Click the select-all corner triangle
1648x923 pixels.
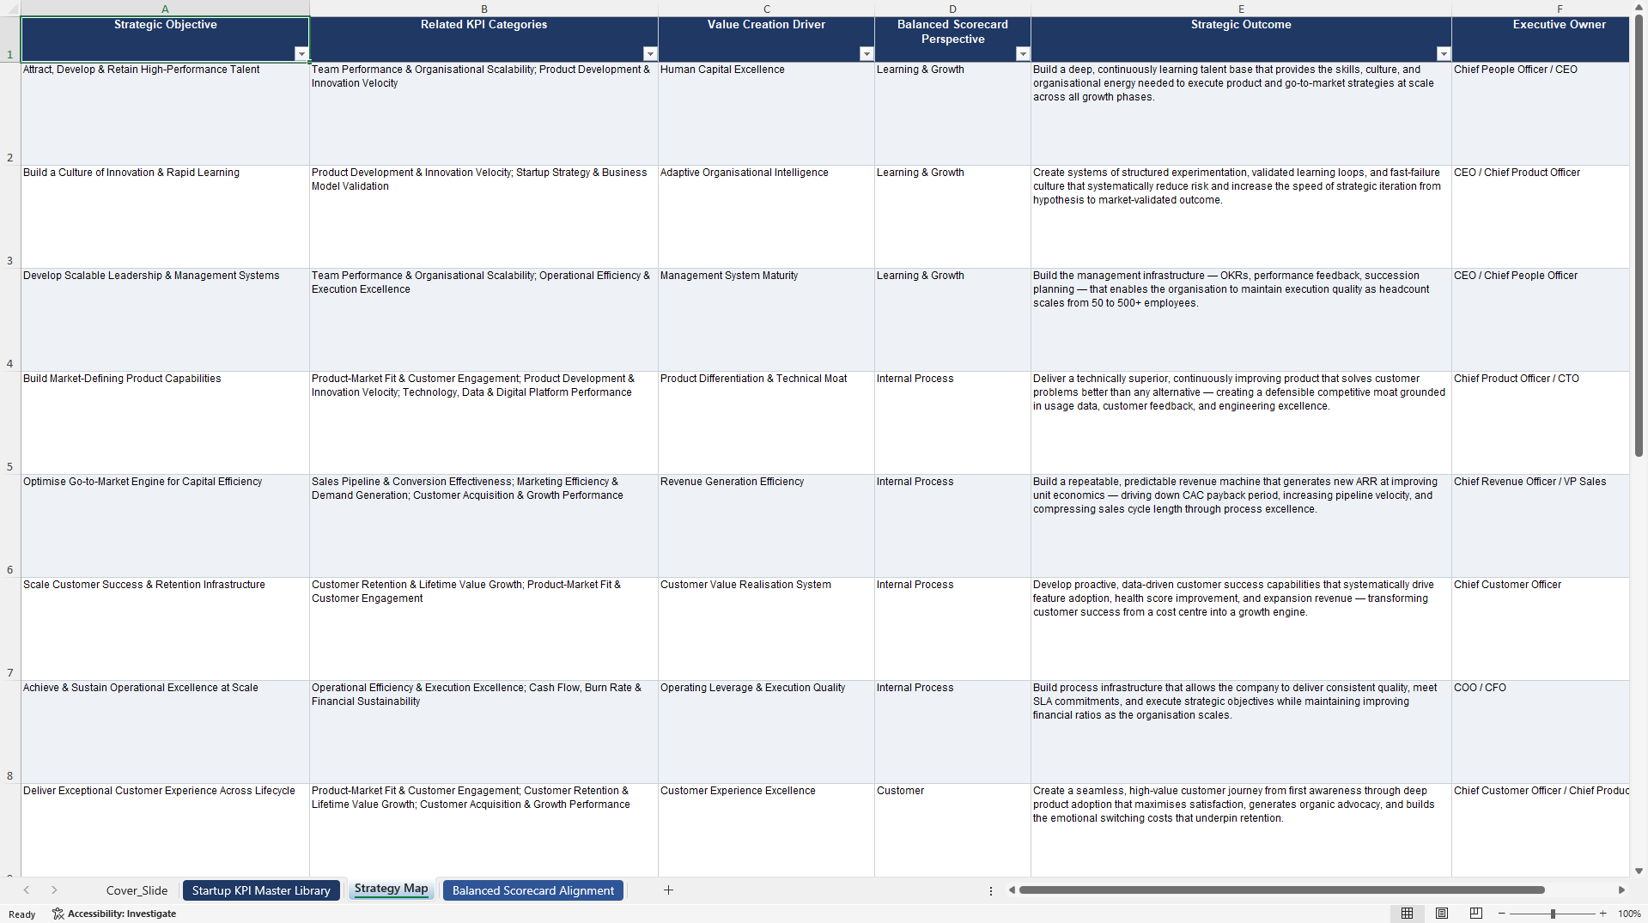10,9
